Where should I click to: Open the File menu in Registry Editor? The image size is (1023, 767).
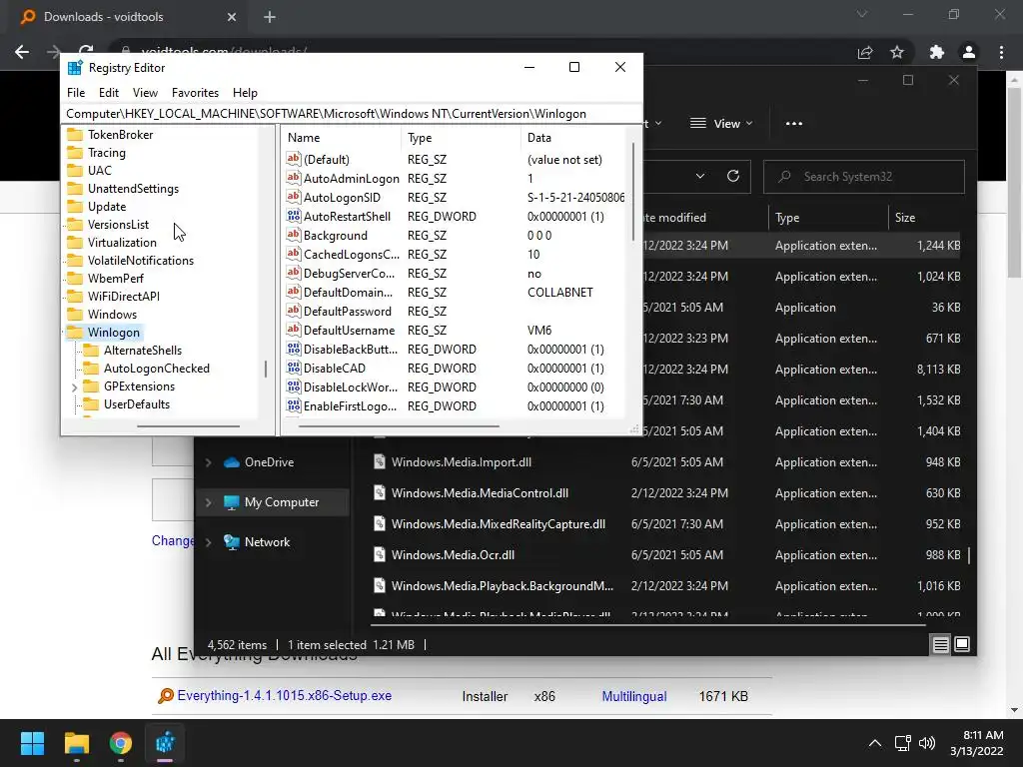click(76, 93)
